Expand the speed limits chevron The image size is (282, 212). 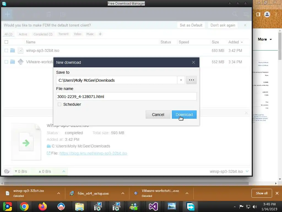[64, 171]
